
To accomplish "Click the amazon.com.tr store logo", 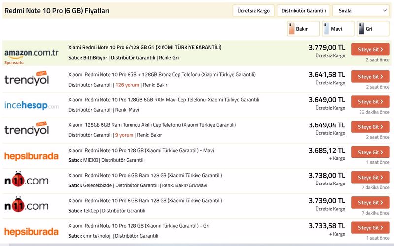I will click(31, 53).
